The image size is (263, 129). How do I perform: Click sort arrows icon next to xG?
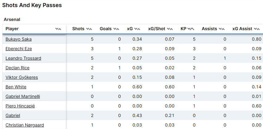(x=138, y=29)
